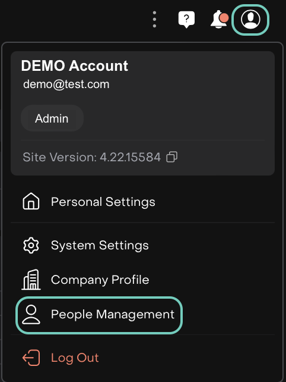Screen dimensions: 286x382
Task: Close the menu via the profile avatar icon
Action: [x=250, y=20]
